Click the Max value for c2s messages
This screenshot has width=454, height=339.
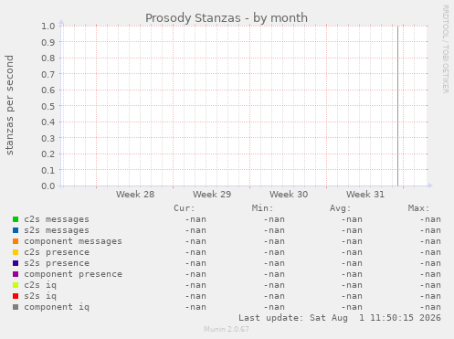coord(430,219)
